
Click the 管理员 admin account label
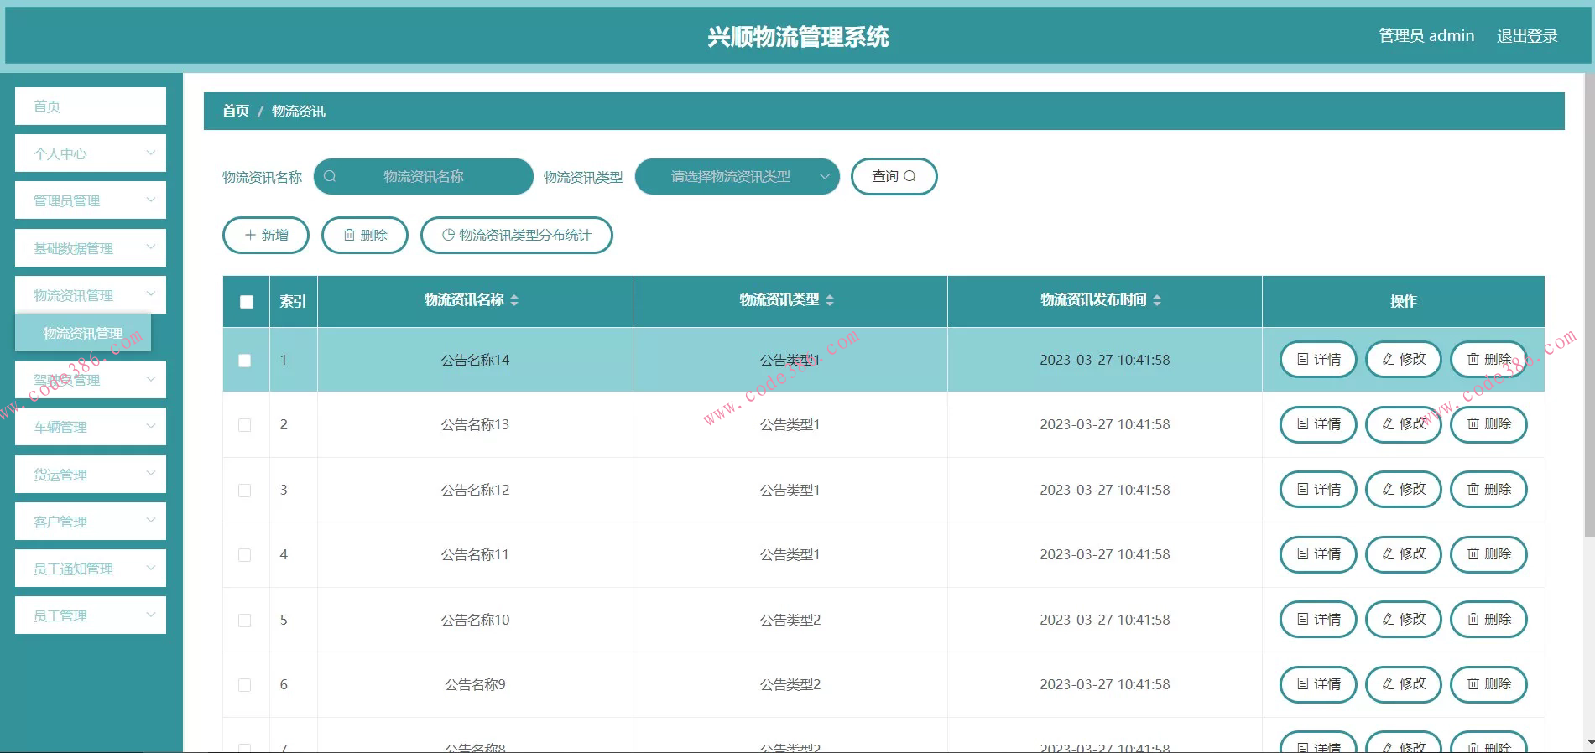[x=1426, y=36]
